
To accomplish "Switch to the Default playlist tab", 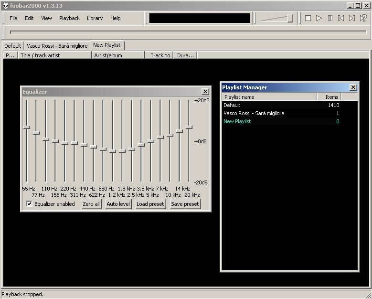I will click(x=13, y=46).
